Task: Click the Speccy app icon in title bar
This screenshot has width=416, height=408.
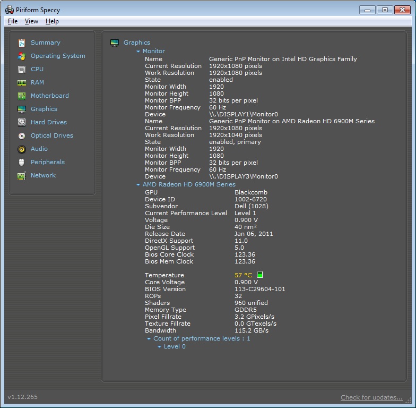Action: coord(10,10)
